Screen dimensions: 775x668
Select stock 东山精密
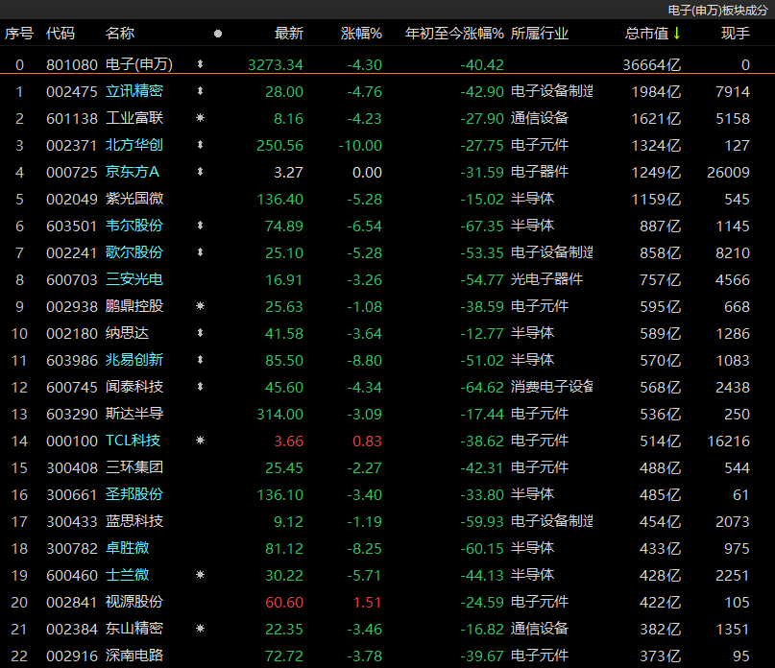(x=133, y=629)
